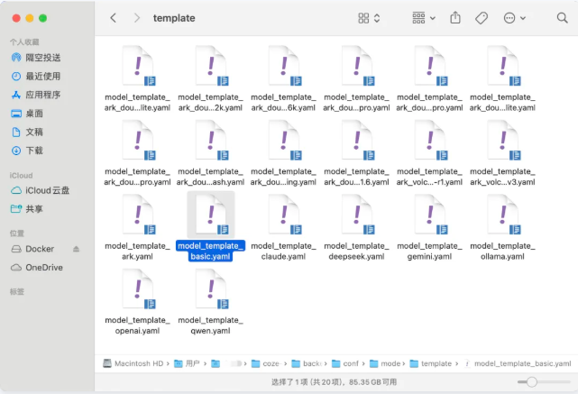Open the more actions ellipsis menu
578x394 pixels.
(x=515, y=18)
